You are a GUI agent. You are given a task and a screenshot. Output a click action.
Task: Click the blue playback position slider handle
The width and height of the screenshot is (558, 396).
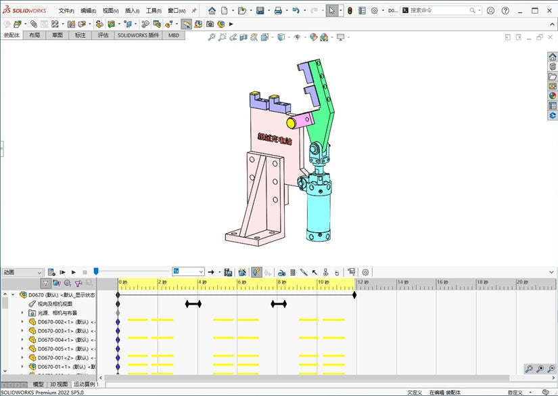pyautogui.click(x=96, y=271)
